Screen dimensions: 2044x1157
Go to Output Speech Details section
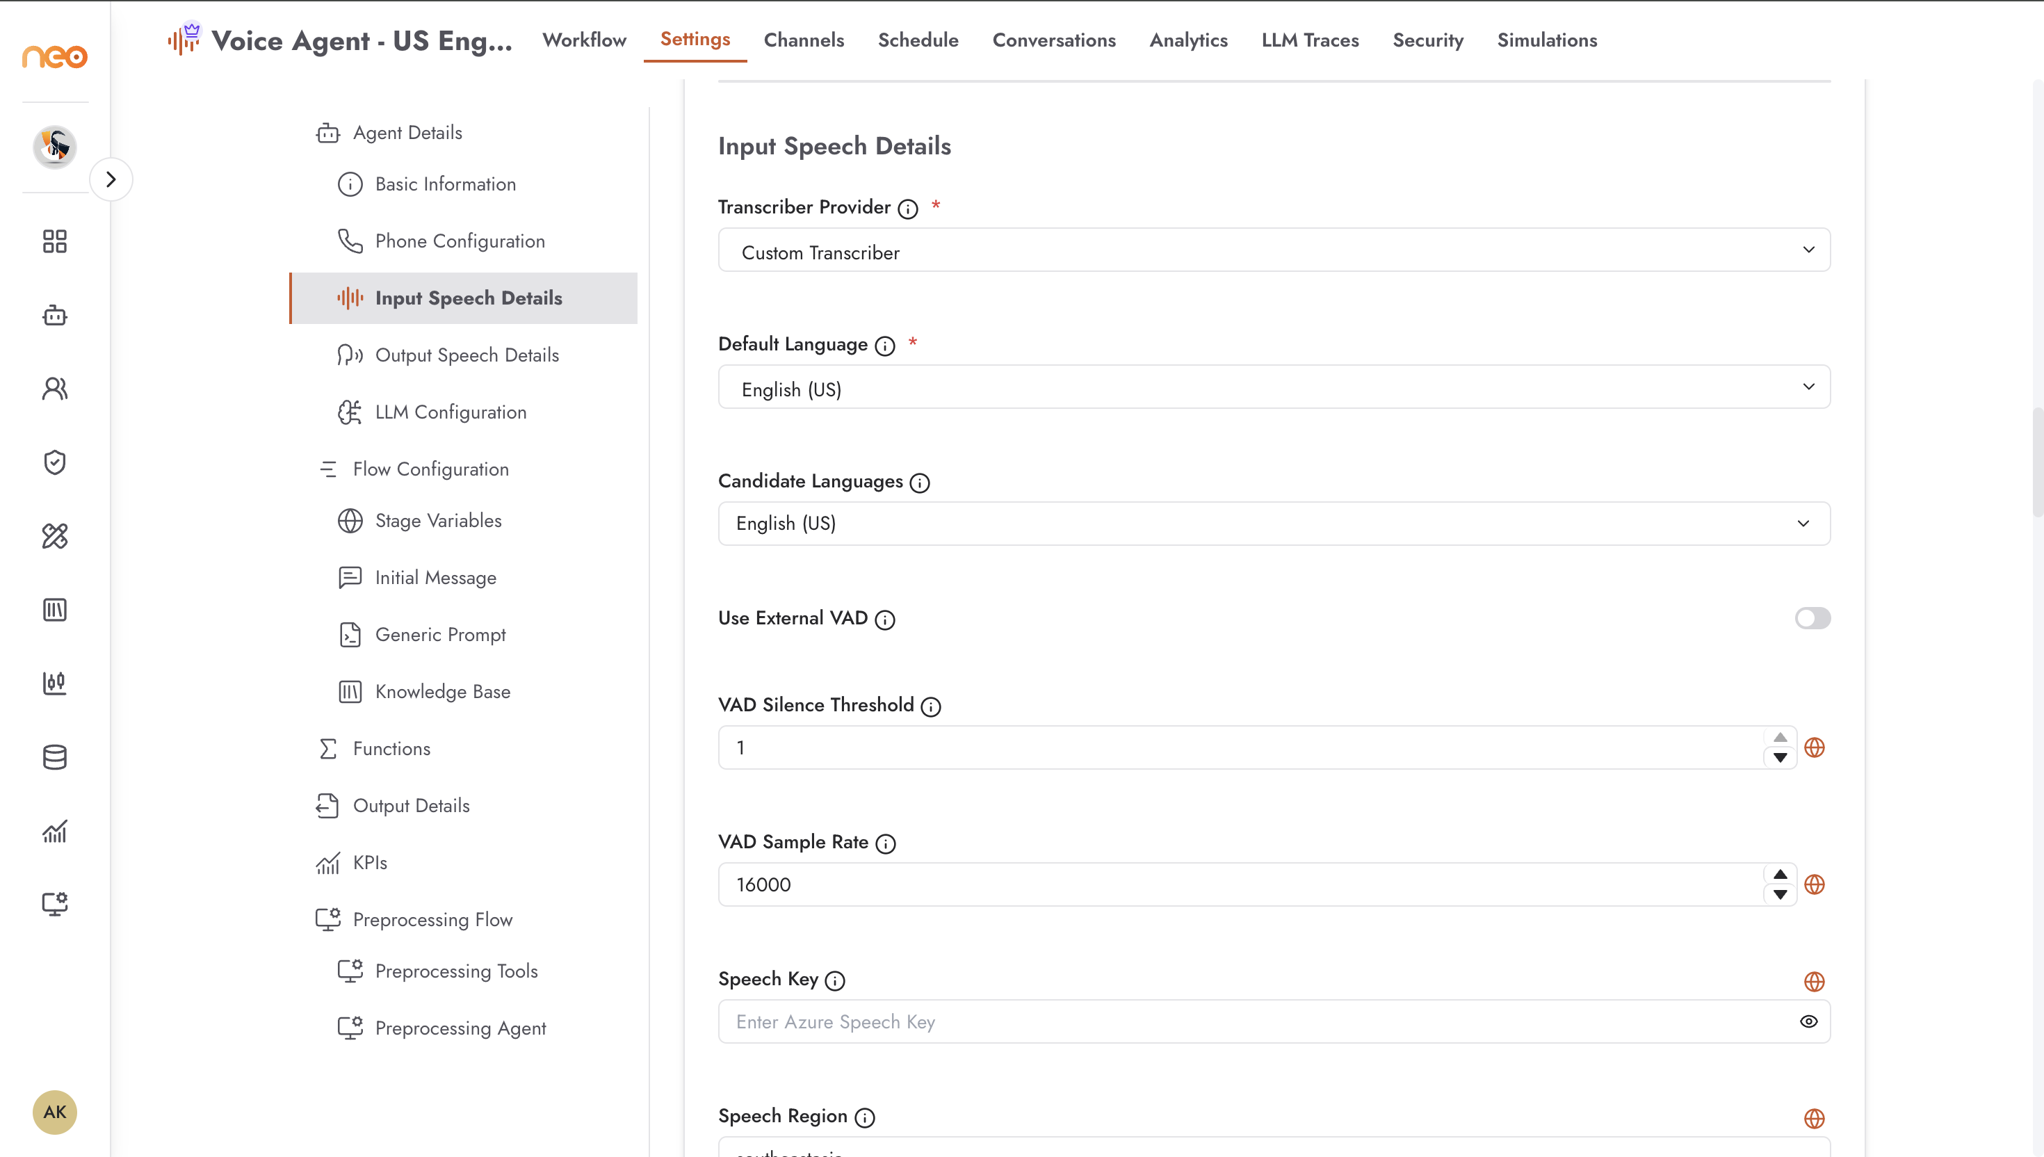467,355
